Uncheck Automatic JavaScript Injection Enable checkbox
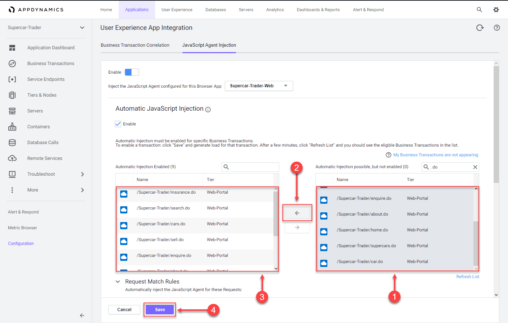Screen dimensions: 508x323 pos(118,124)
